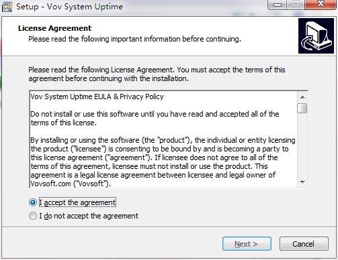Click the empty scrollbar track below the thumb
The width and height of the screenshot is (338, 260).
click(x=302, y=145)
